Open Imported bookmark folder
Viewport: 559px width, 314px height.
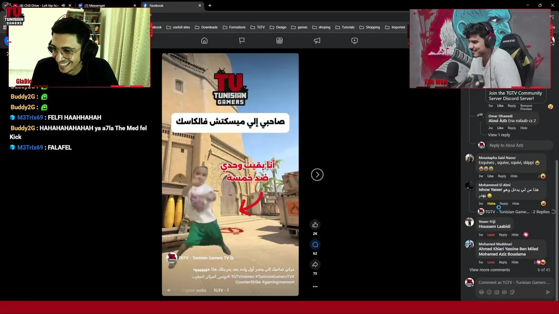tap(395, 27)
